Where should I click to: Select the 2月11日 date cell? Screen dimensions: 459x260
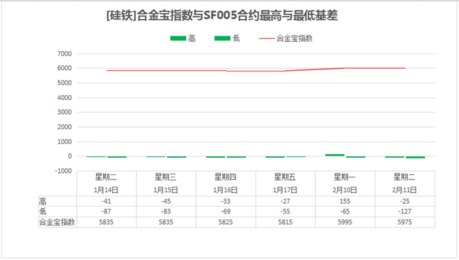405,190
